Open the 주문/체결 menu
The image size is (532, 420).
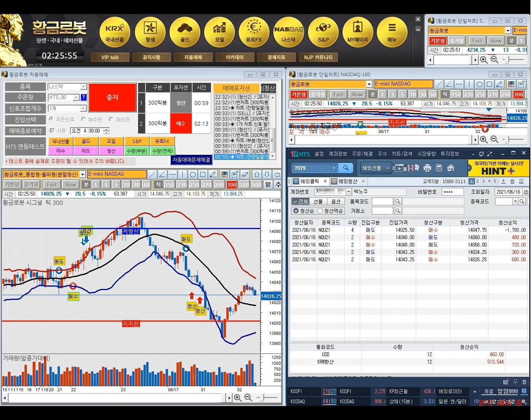click(362, 154)
